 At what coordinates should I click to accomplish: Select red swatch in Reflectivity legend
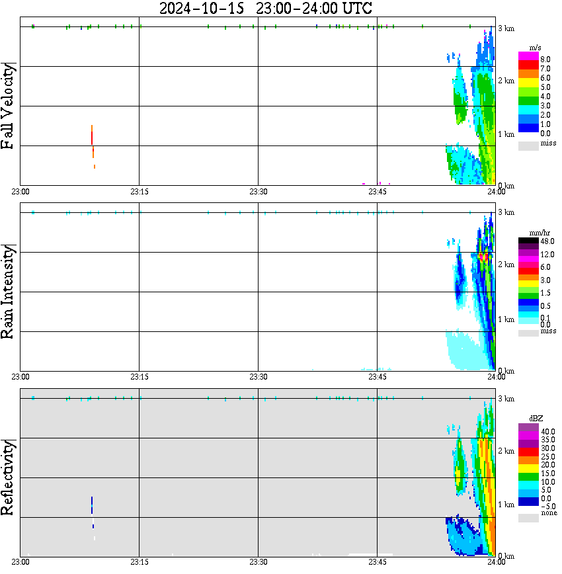coord(528,452)
